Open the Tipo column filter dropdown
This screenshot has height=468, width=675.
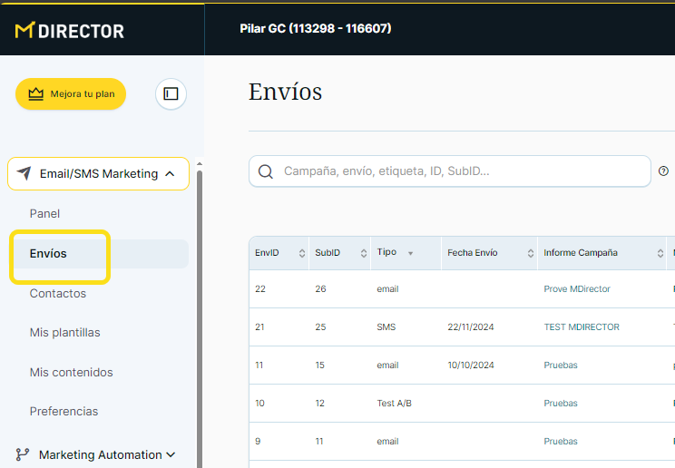point(410,254)
